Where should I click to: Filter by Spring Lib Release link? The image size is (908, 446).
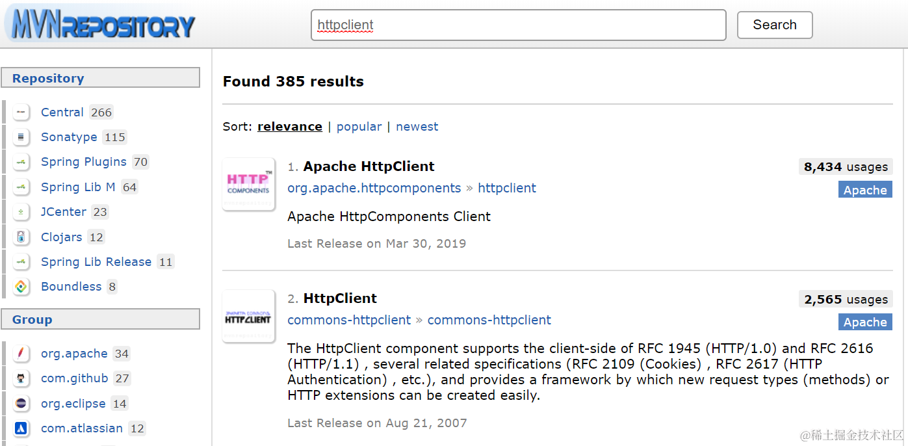(x=96, y=262)
